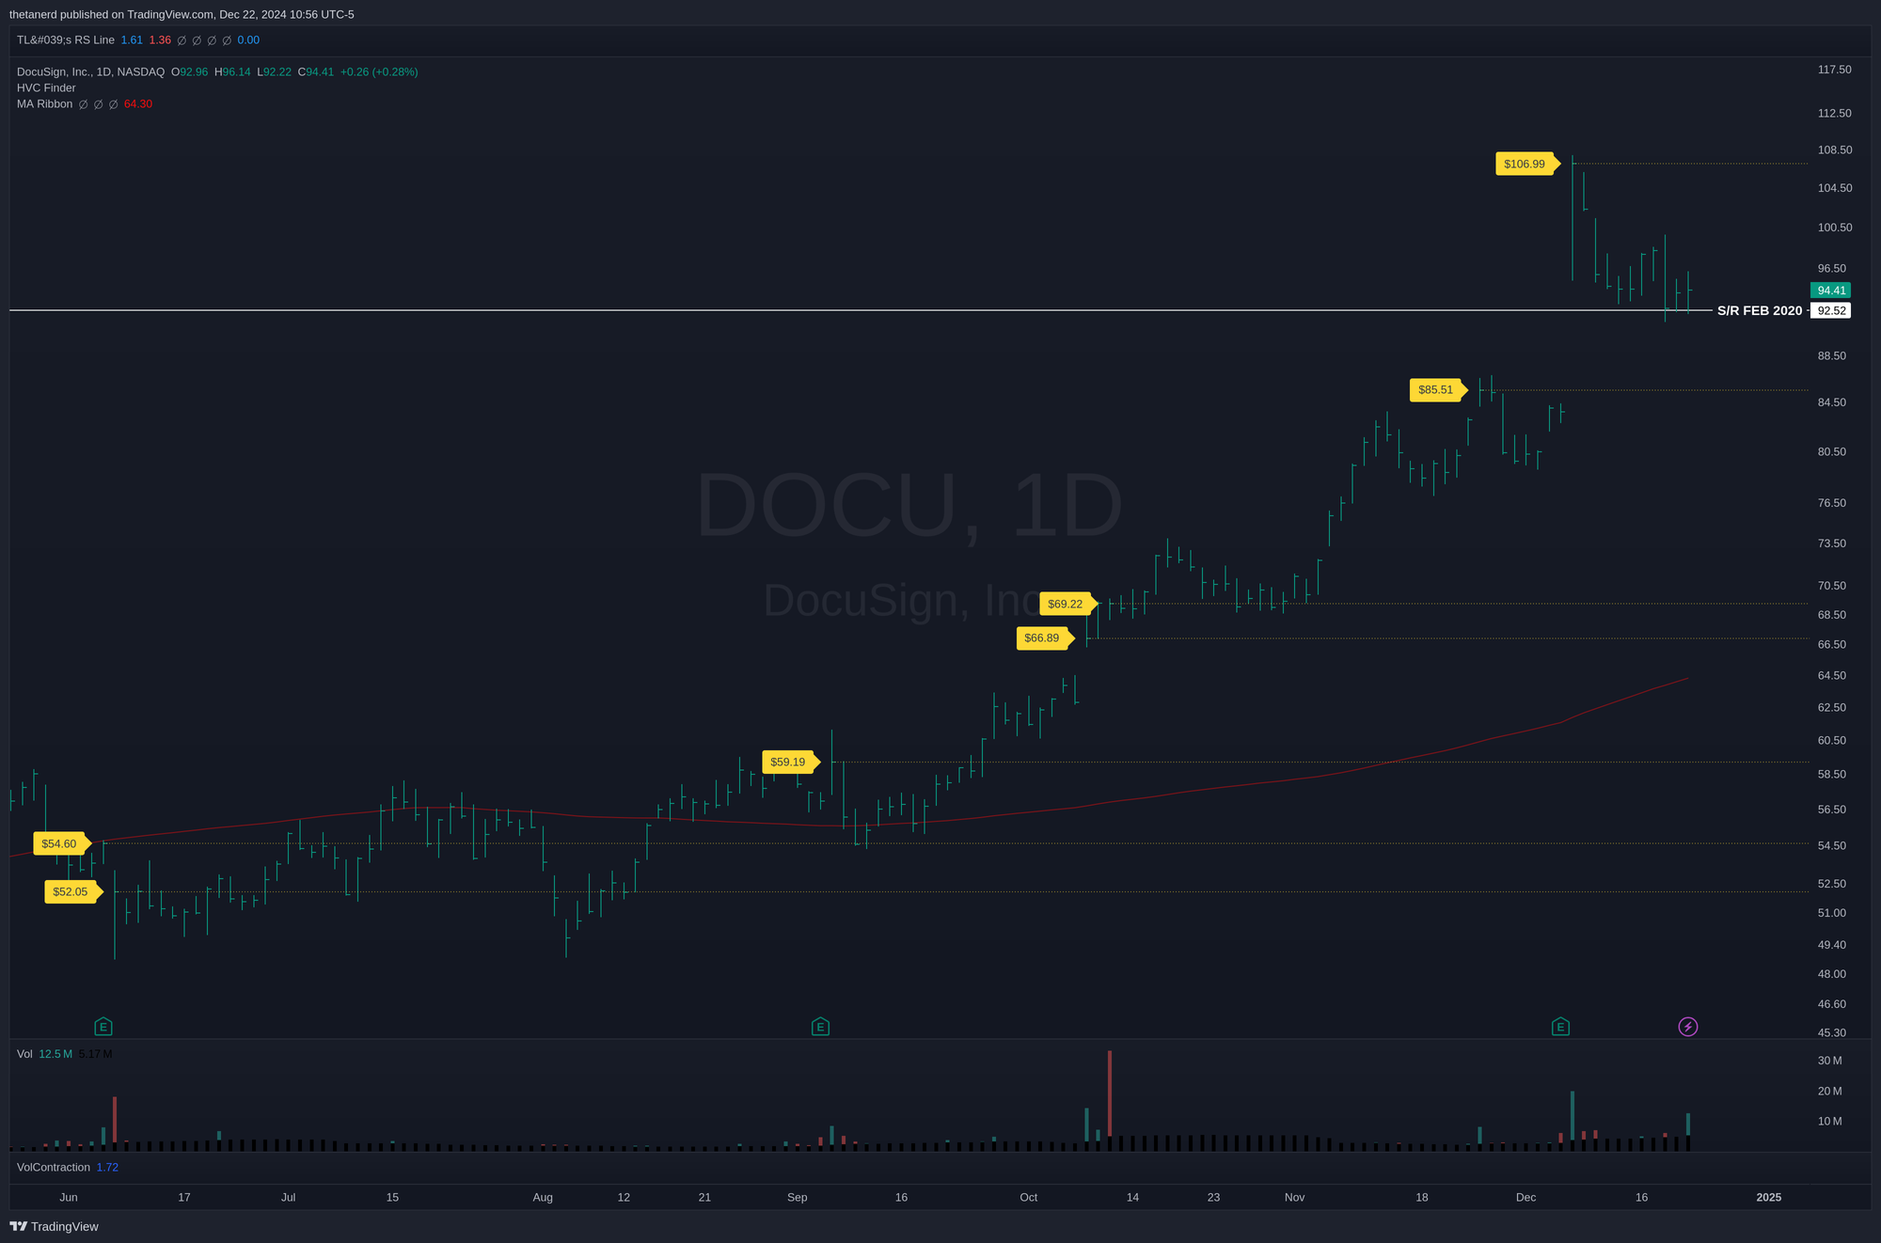Click the December earnings E marker

1560,1027
